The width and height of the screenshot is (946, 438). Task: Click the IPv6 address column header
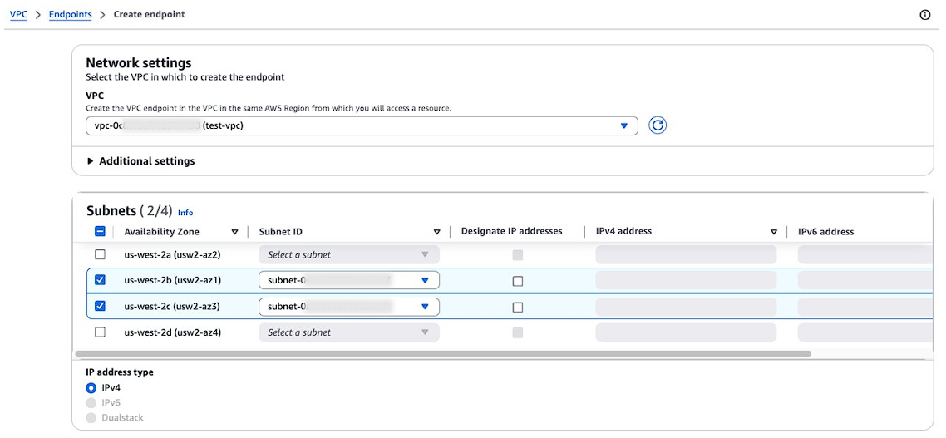click(x=826, y=231)
